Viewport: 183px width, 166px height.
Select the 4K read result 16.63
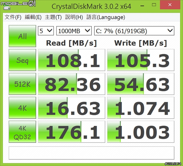[71, 108]
